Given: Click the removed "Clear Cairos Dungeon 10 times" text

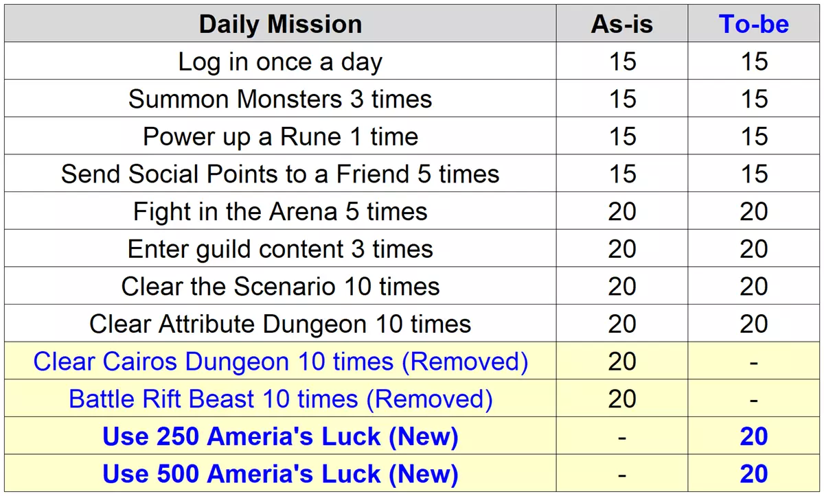Looking at the screenshot, I should 280,362.
